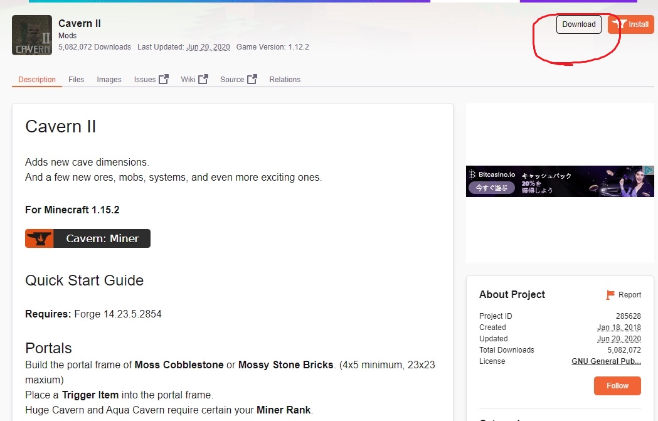Click the Updated date in About Project
Image resolution: width=658 pixels, height=421 pixels.
619,339
